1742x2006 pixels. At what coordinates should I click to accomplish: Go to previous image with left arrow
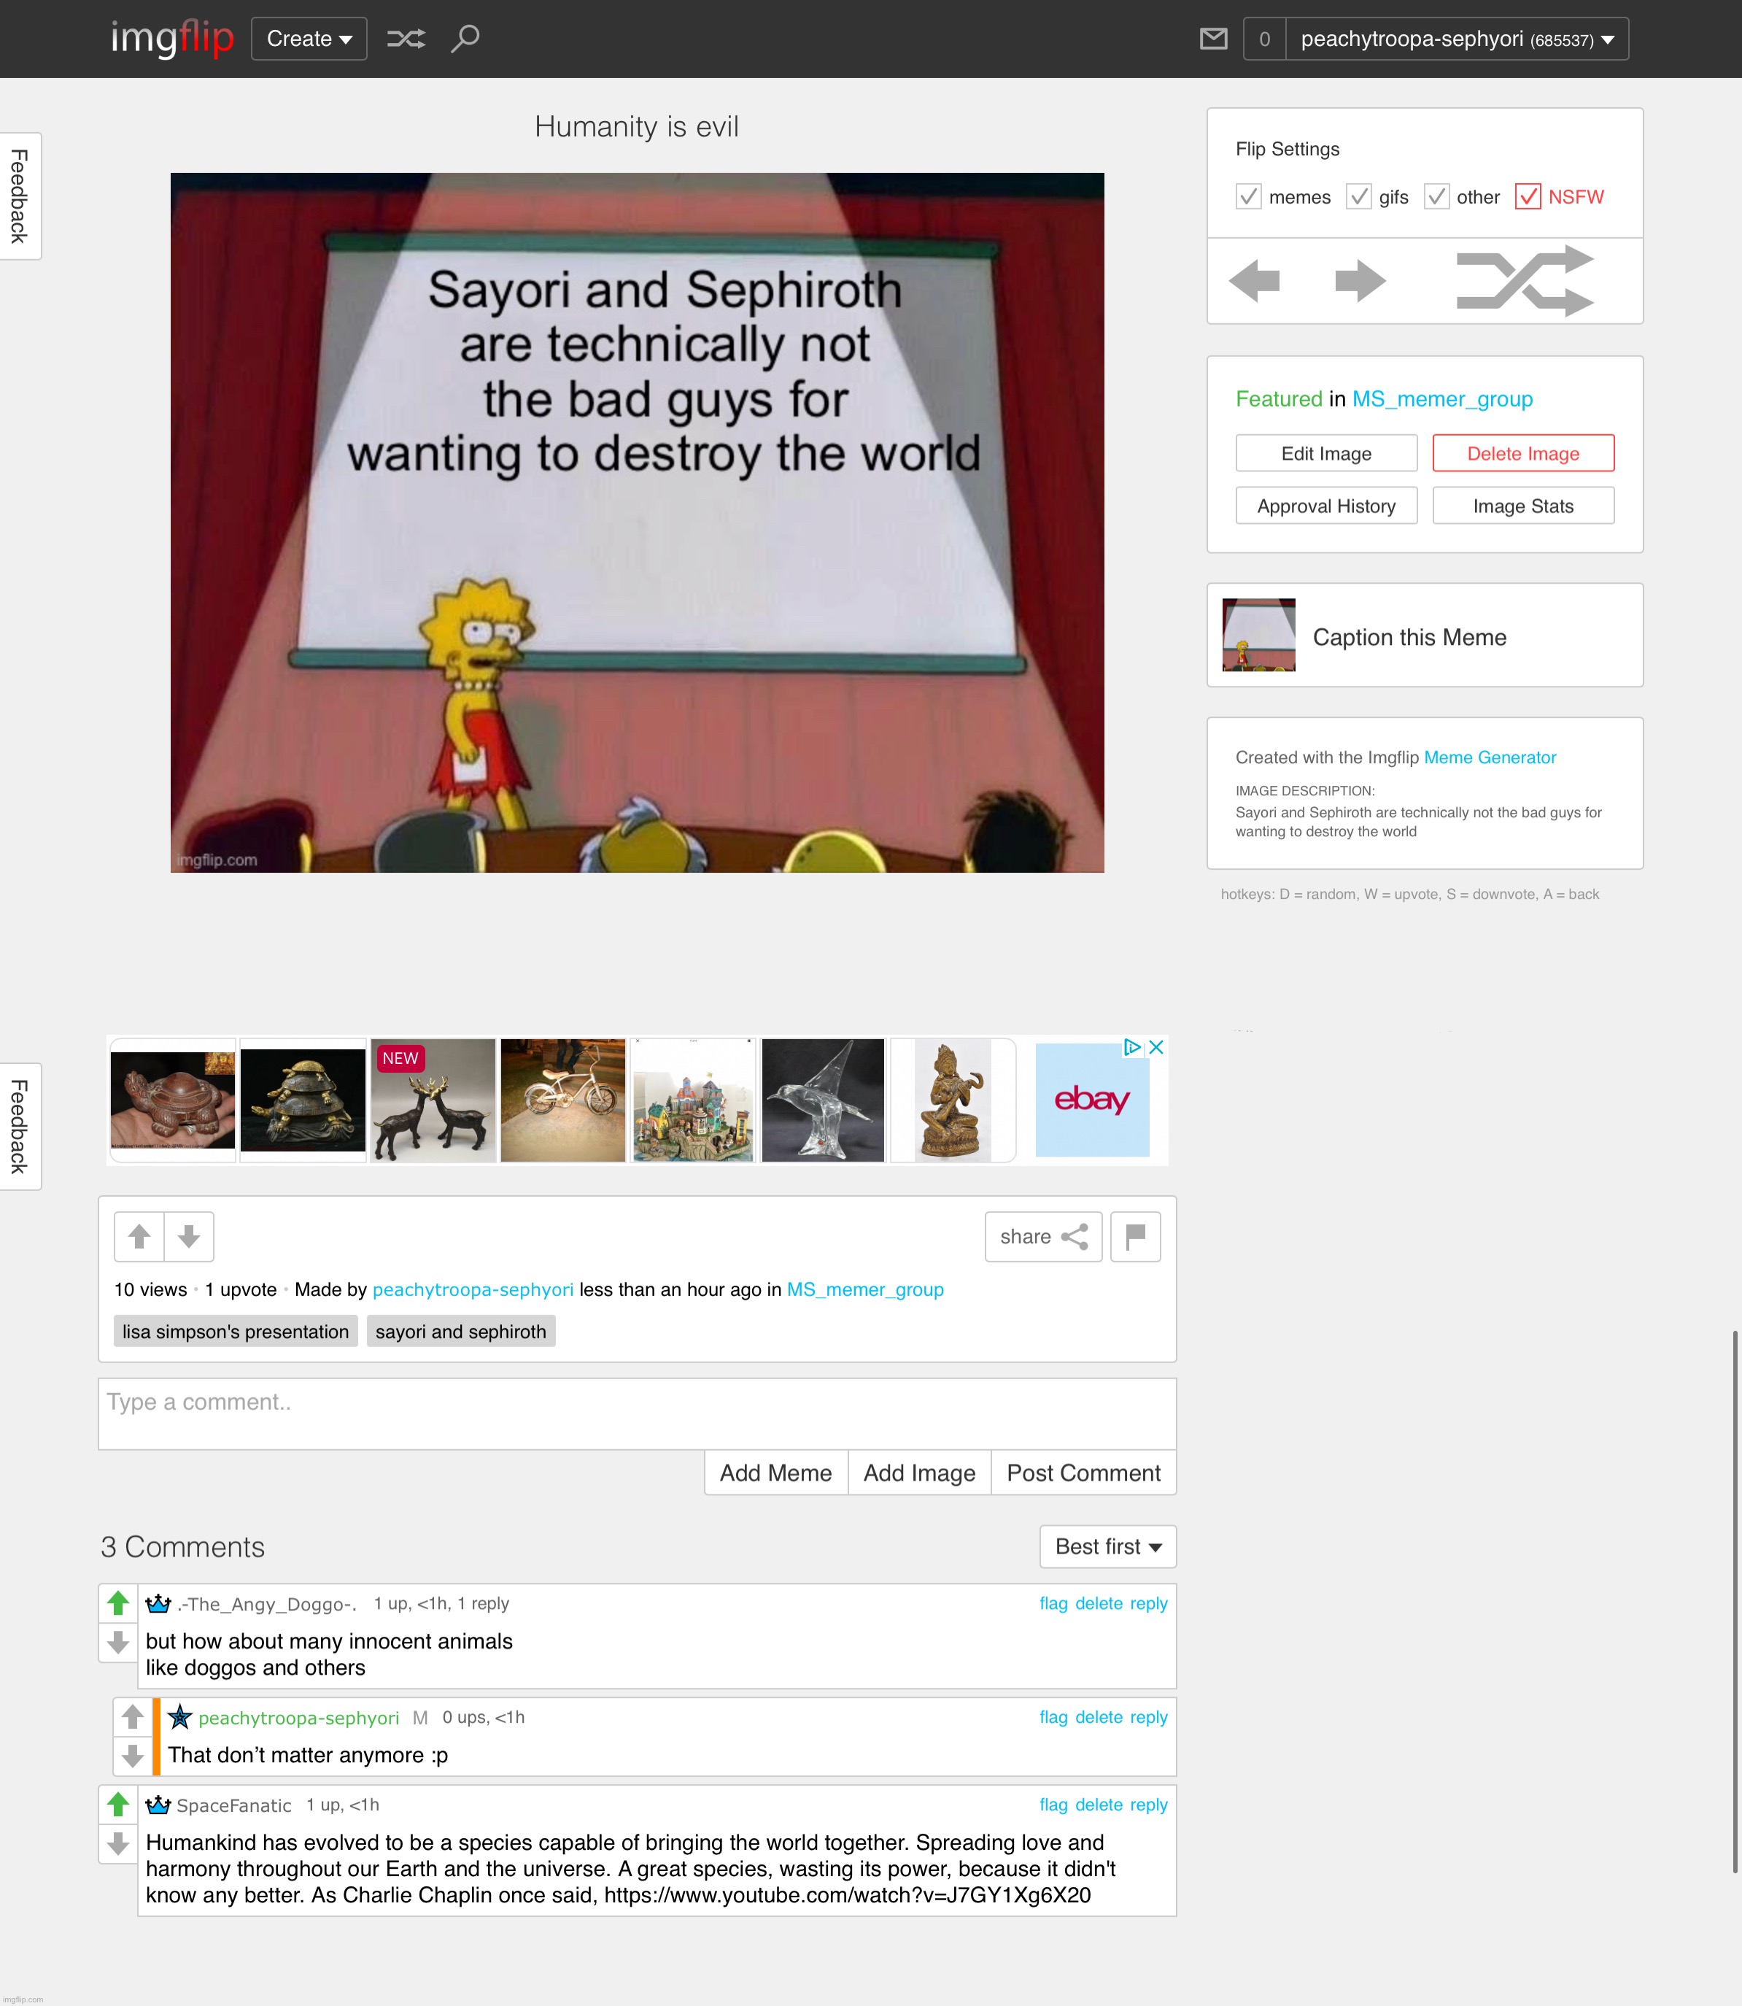tap(1254, 281)
